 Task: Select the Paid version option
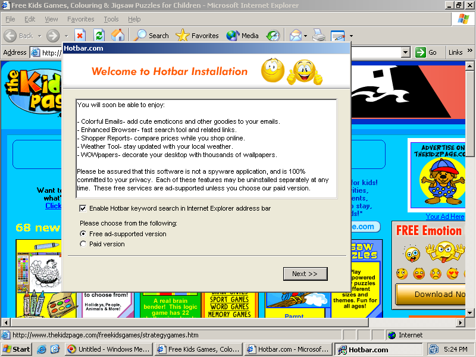[83, 244]
